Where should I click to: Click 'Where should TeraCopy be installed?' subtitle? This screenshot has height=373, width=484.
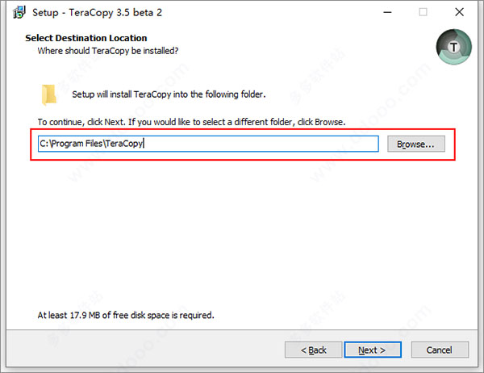108,51
